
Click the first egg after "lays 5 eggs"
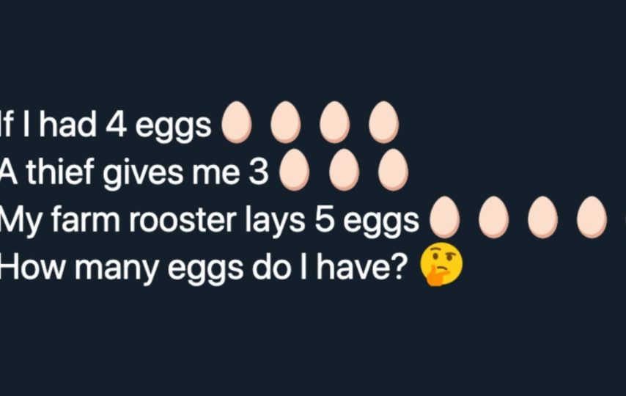(444, 217)
